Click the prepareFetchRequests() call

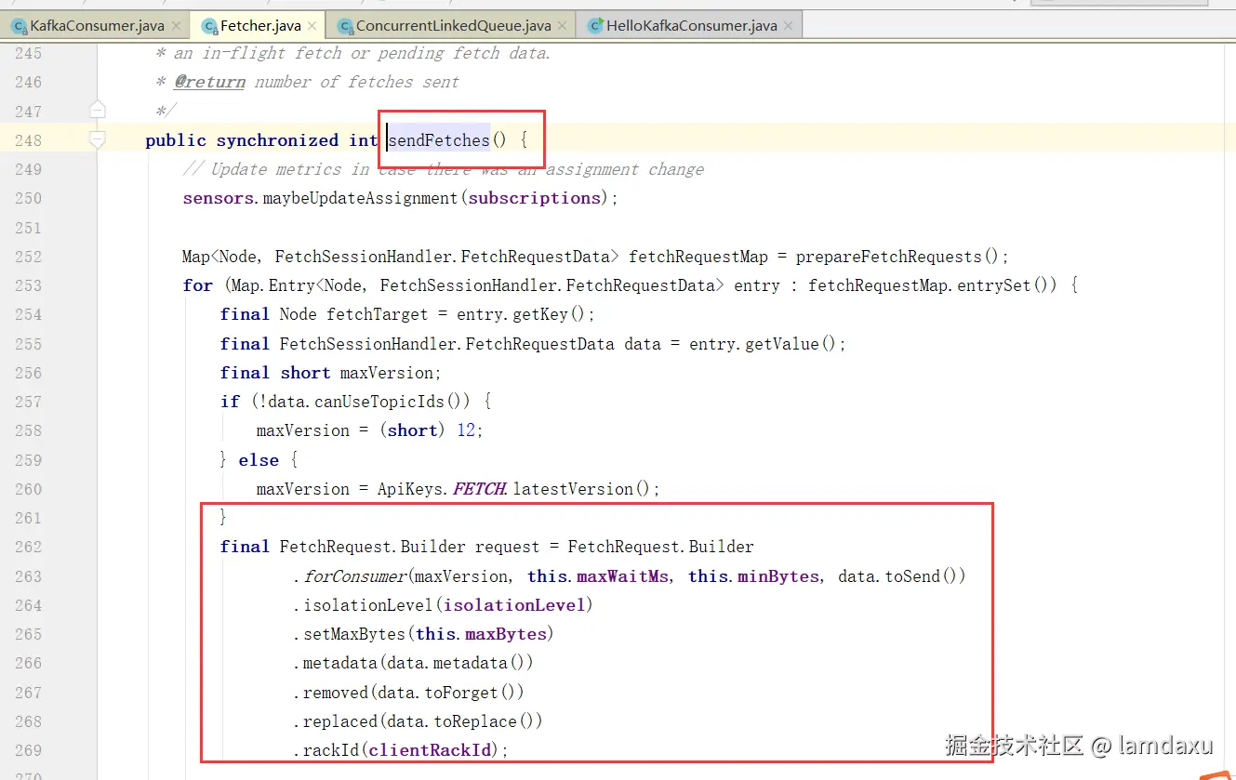pyautogui.click(x=897, y=257)
